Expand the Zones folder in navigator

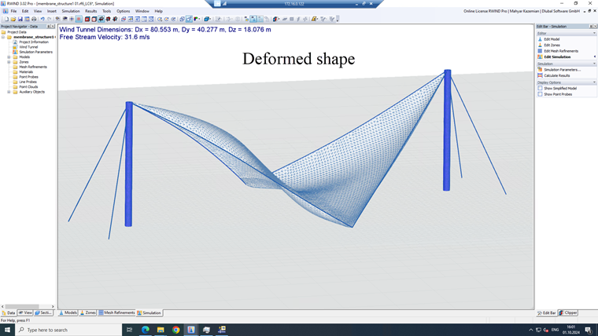click(9, 62)
